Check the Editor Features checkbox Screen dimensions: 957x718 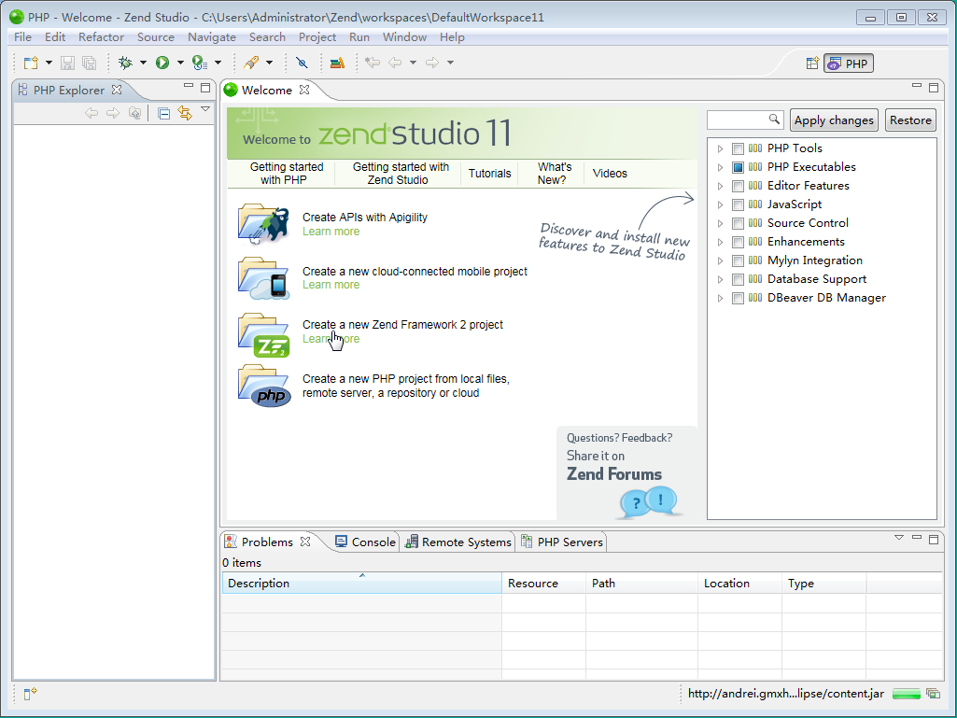point(738,186)
